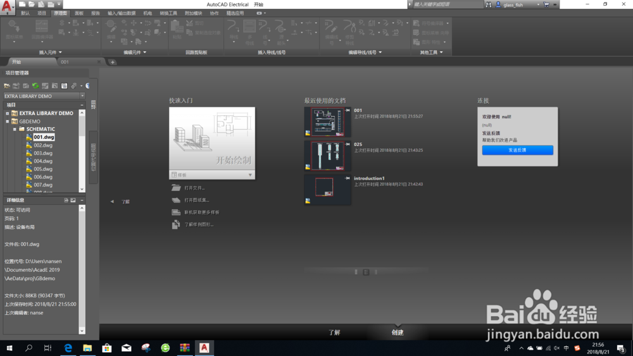Click the highlighted drawing list display icon
The width and height of the screenshot is (633, 356).
(64, 86)
